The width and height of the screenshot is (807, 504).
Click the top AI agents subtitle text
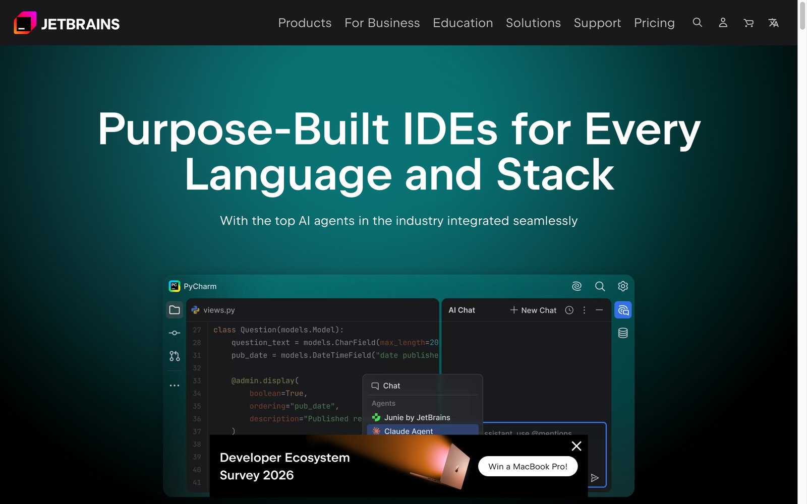click(x=399, y=221)
